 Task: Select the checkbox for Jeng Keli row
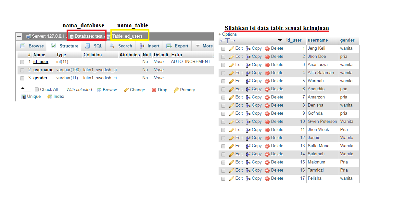(223, 49)
